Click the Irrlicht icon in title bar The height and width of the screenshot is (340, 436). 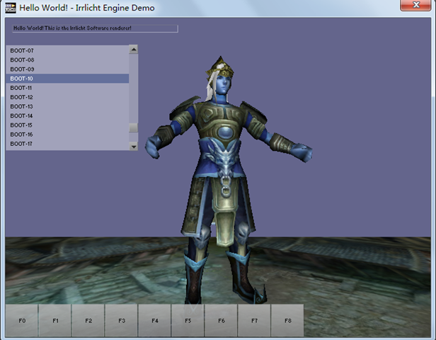click(x=11, y=8)
